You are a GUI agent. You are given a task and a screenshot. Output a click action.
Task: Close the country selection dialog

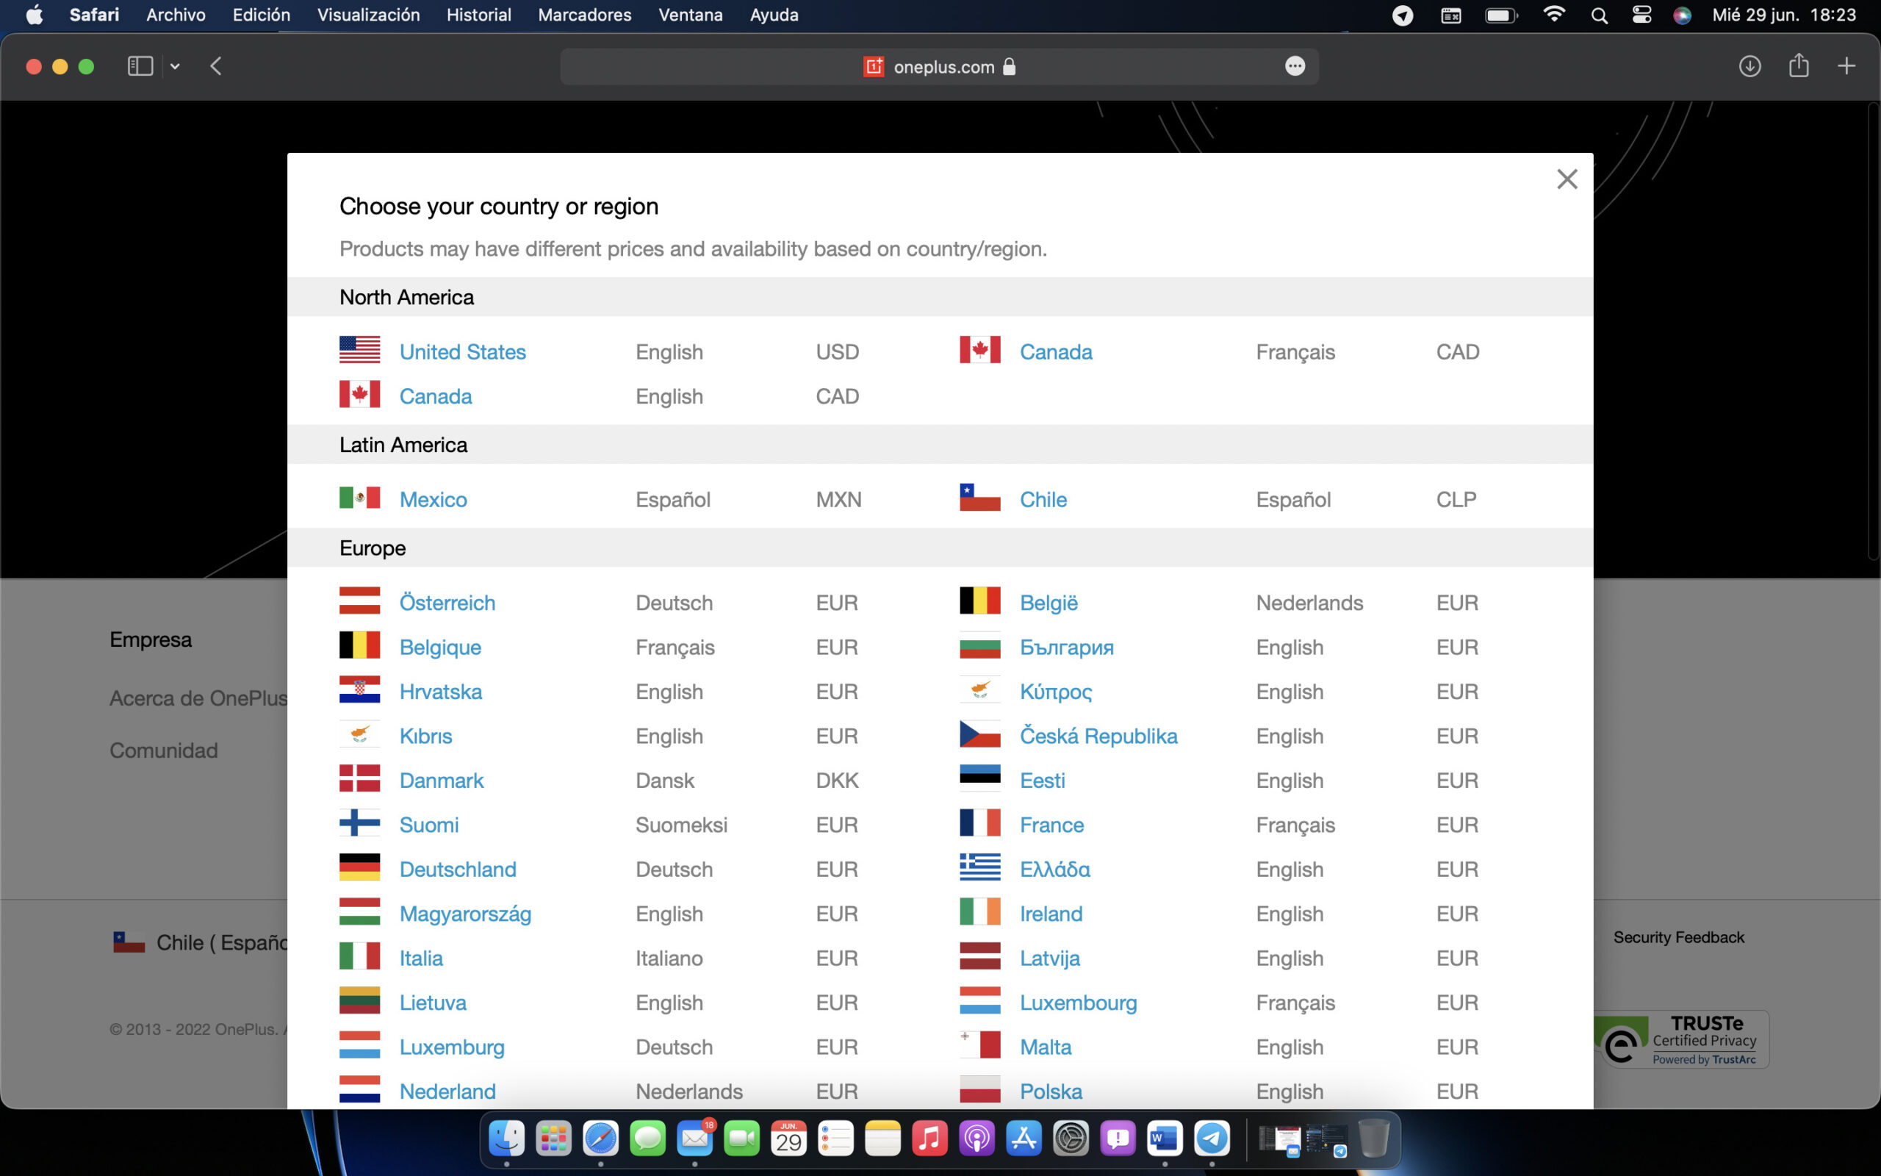[x=1567, y=179]
